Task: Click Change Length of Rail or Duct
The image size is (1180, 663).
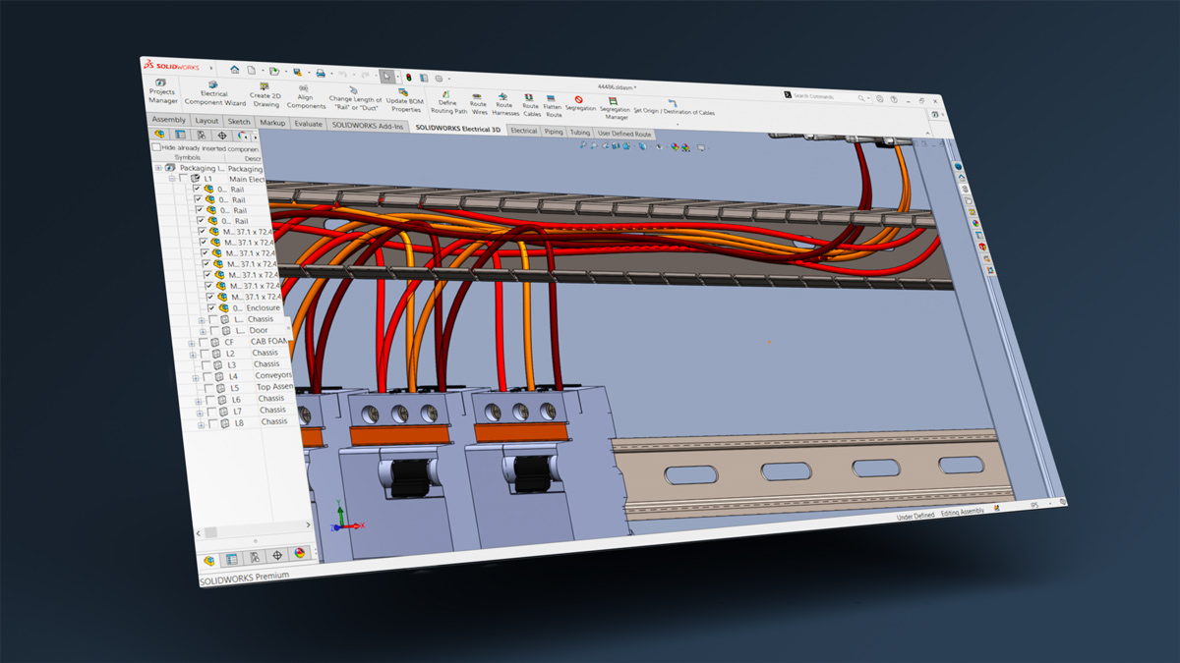Action: pos(355,97)
